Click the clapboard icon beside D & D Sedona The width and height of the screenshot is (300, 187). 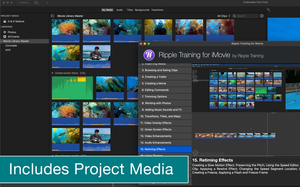[5, 21]
